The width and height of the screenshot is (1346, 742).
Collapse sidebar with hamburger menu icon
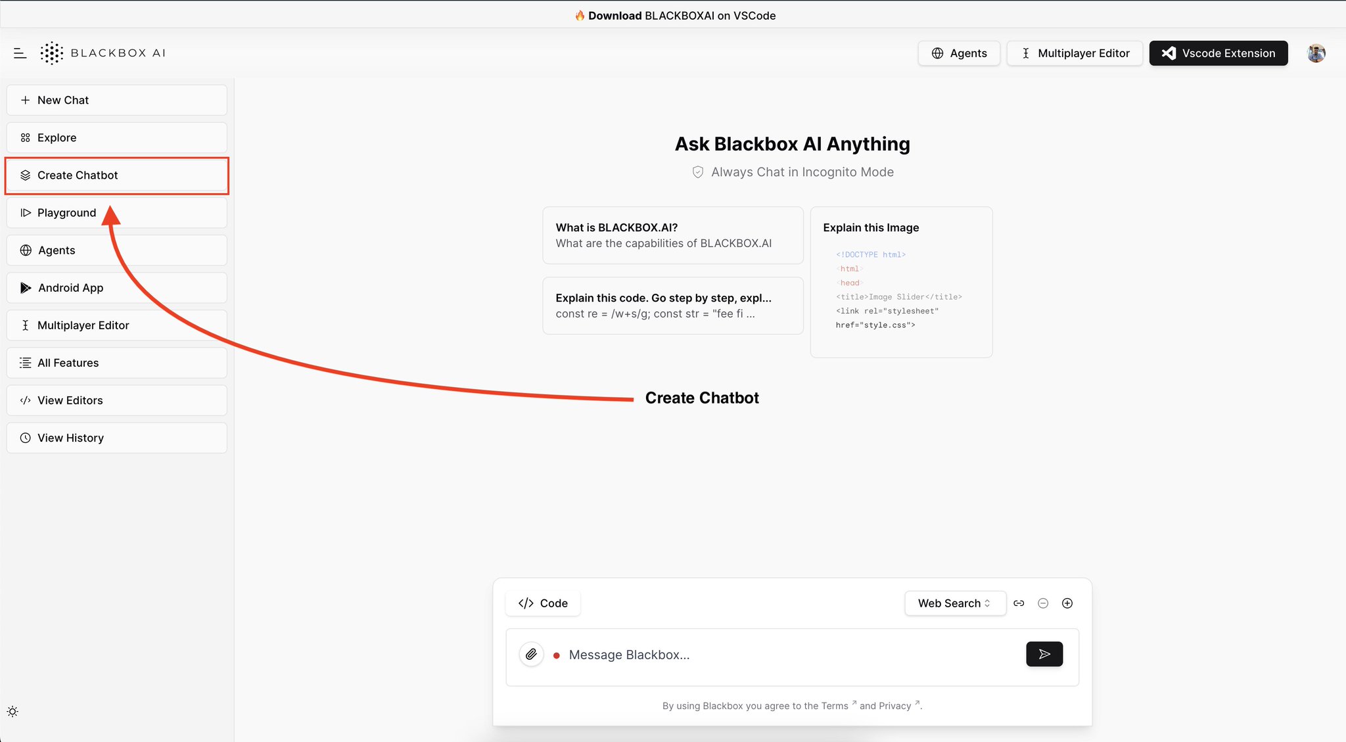point(20,53)
